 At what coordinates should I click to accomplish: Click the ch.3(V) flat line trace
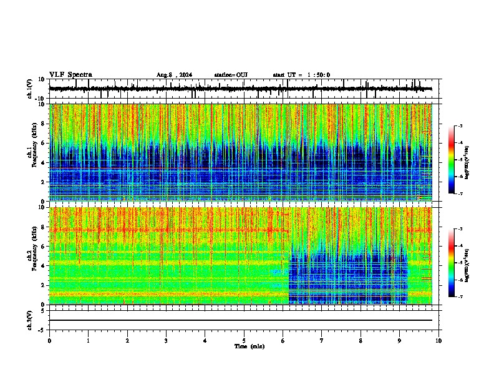click(241, 320)
